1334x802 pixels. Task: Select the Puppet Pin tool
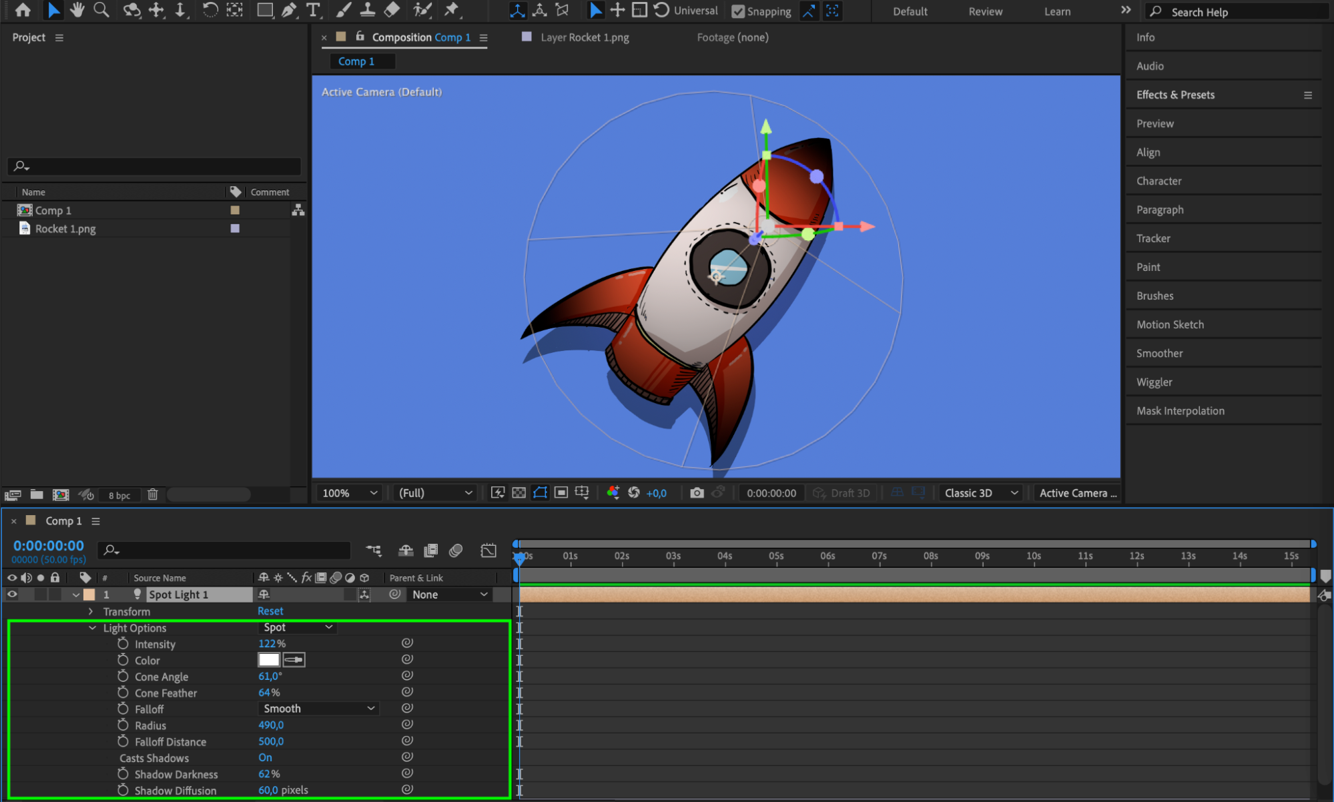click(x=452, y=10)
